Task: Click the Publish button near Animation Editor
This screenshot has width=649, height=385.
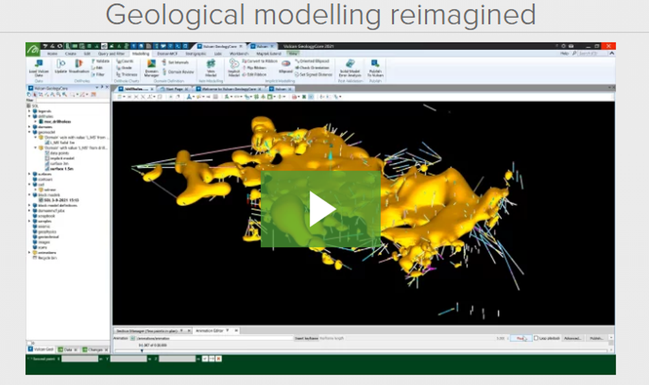Action: (x=597, y=338)
